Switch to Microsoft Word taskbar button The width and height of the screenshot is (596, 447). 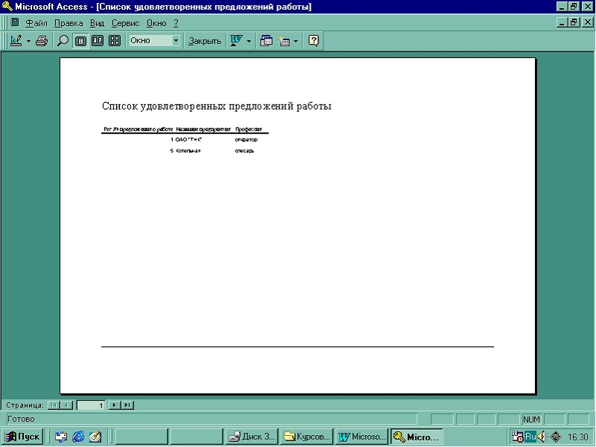tap(362, 437)
